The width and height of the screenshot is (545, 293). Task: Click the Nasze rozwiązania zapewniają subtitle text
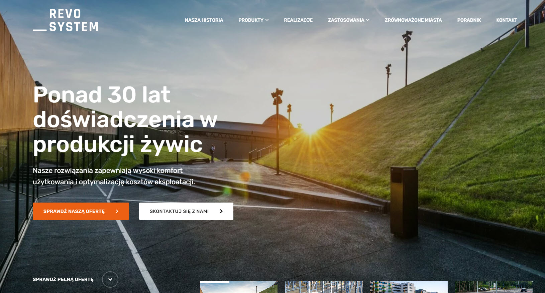tap(114, 176)
